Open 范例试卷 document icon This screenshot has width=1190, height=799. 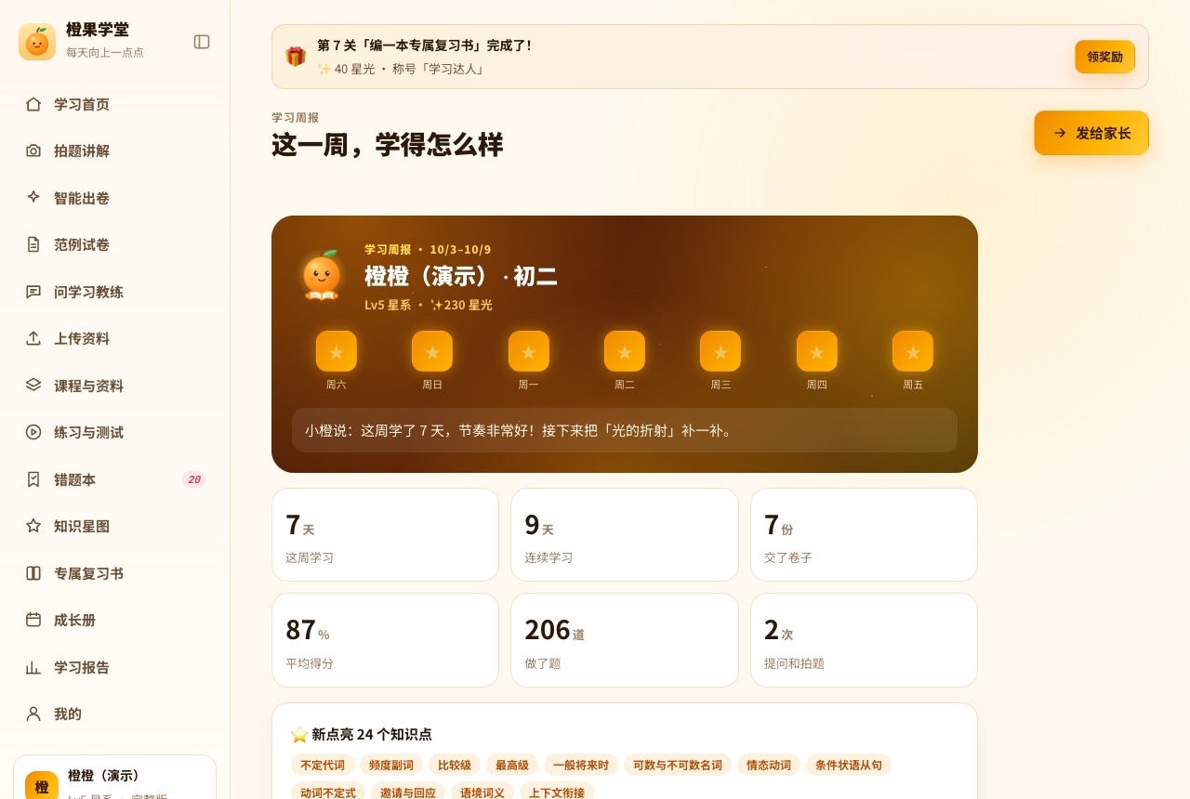(x=33, y=244)
